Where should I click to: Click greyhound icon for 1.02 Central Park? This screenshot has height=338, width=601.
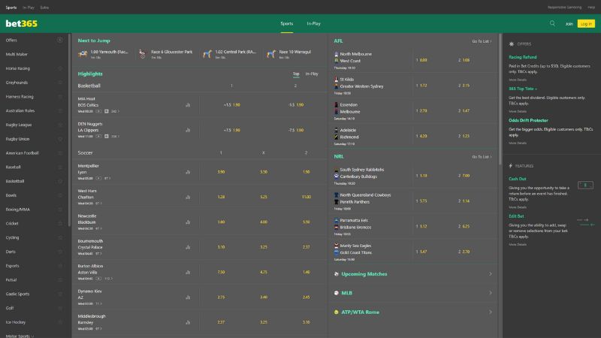pos(207,54)
